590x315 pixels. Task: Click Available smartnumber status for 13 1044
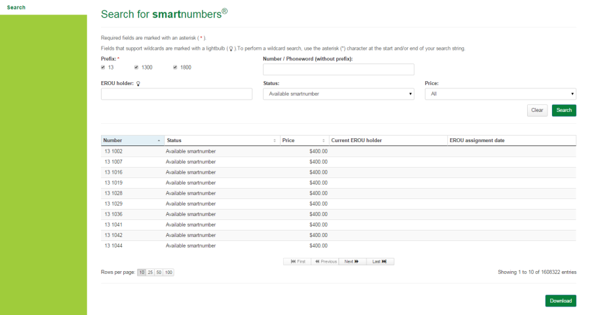click(x=191, y=246)
